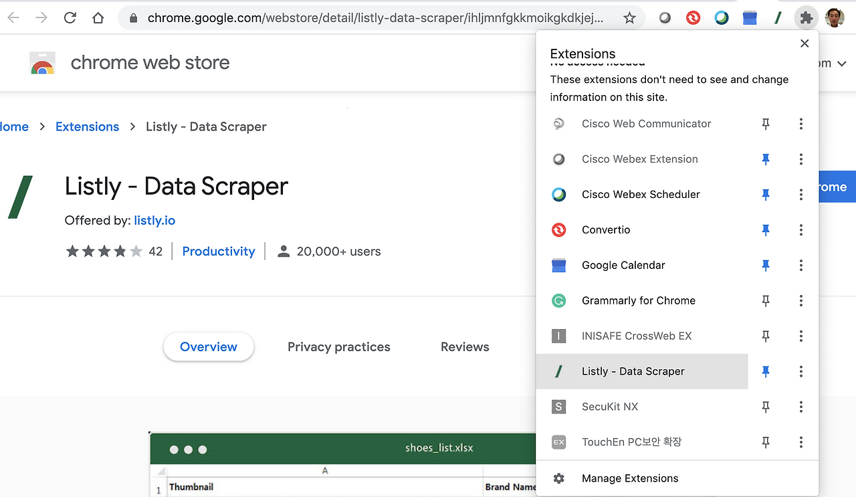Screen dimensions: 856x497
Task: Focus the address bar URL
Action: pyautogui.click(x=376, y=18)
